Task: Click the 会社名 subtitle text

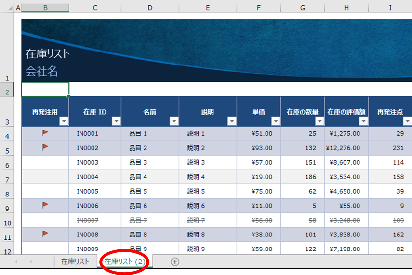Action: click(x=41, y=71)
